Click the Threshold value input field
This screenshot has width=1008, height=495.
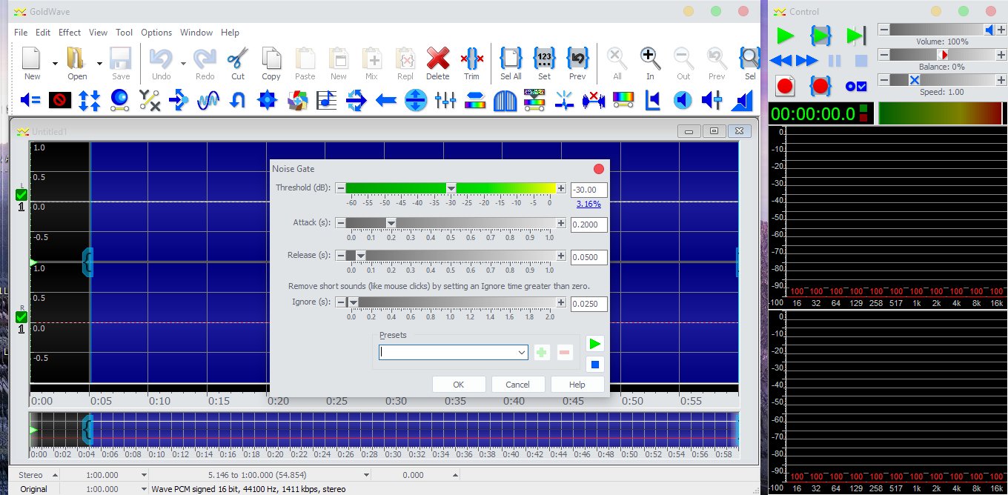click(x=588, y=189)
